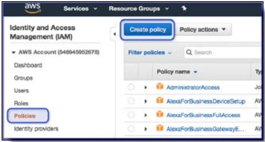Screen dimensions: 265x142
Task: Open Identity providers in the sidebar
Action: click(36, 129)
